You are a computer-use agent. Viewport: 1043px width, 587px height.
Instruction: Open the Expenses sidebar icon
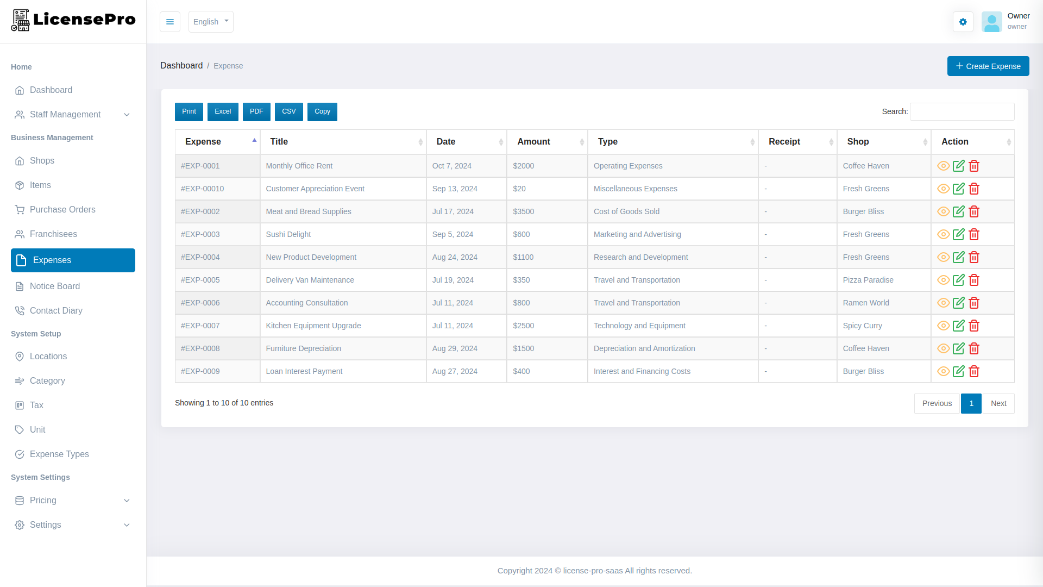click(x=20, y=260)
